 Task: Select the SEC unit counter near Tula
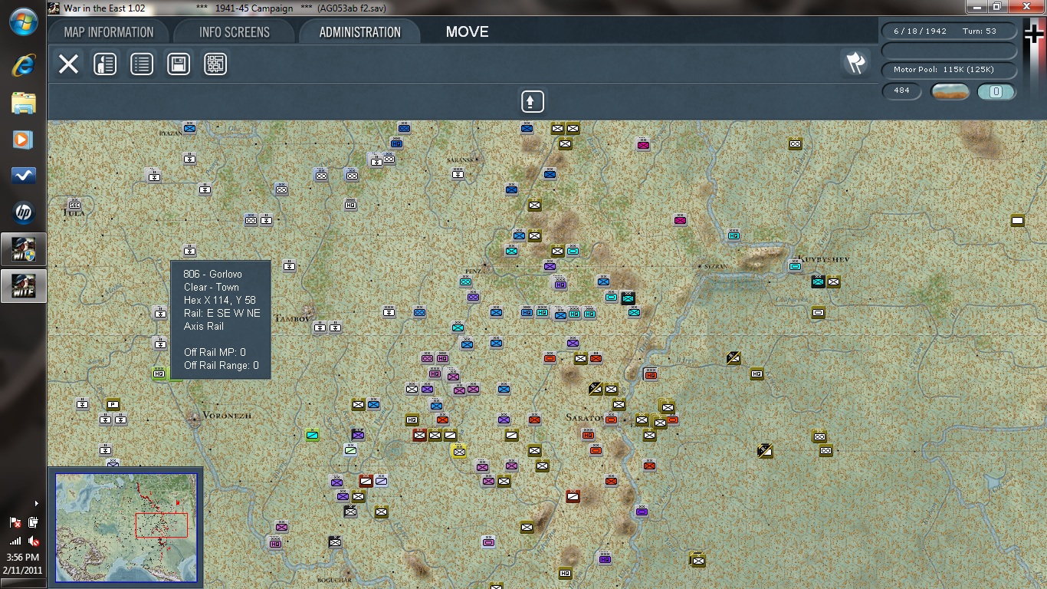[x=74, y=205]
